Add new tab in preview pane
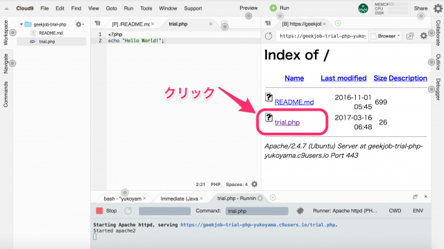This screenshot has width=444, height=249. (338, 24)
